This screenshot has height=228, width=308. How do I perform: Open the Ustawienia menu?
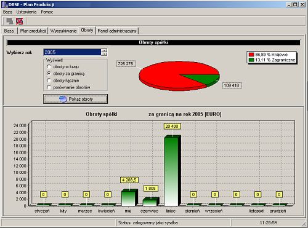26,12
